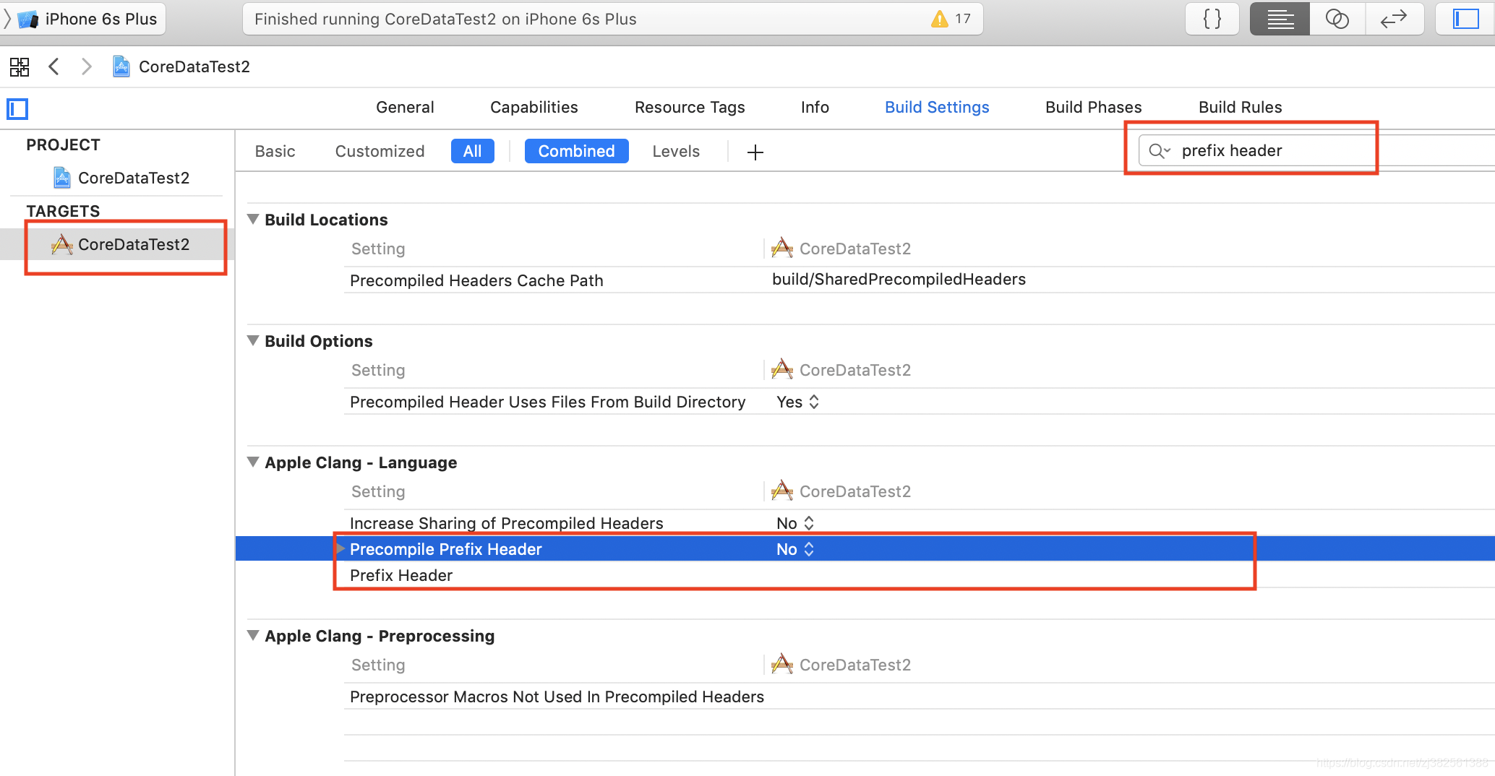Viewport: 1495px width, 776px height.
Task: Switch to the Version editor
Action: (1394, 19)
